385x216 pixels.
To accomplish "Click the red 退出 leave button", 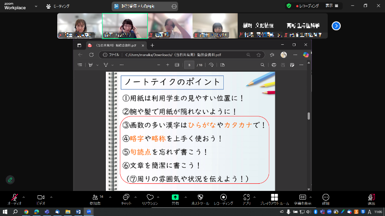I will click(372, 198).
